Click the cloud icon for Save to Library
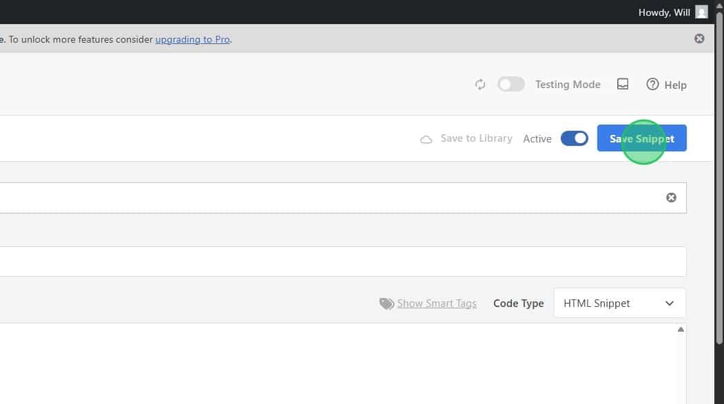Image resolution: width=724 pixels, height=404 pixels. point(426,139)
